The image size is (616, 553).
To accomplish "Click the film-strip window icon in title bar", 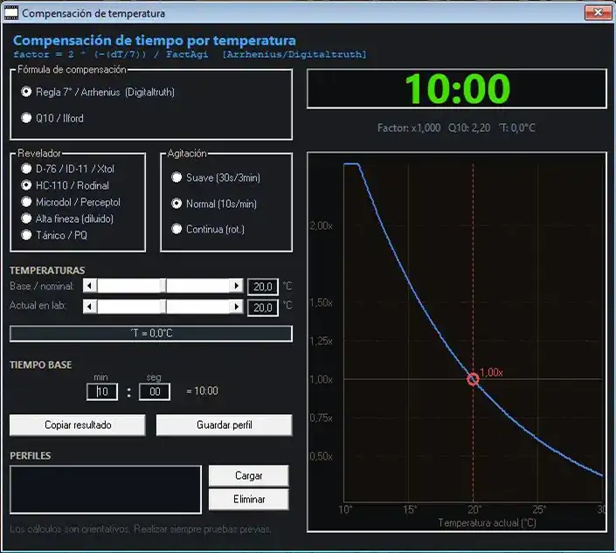I will coord(11,13).
